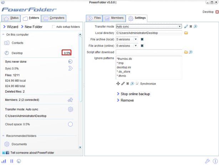Click the Local directory path field
219x165 pixels.
pos(149,33)
